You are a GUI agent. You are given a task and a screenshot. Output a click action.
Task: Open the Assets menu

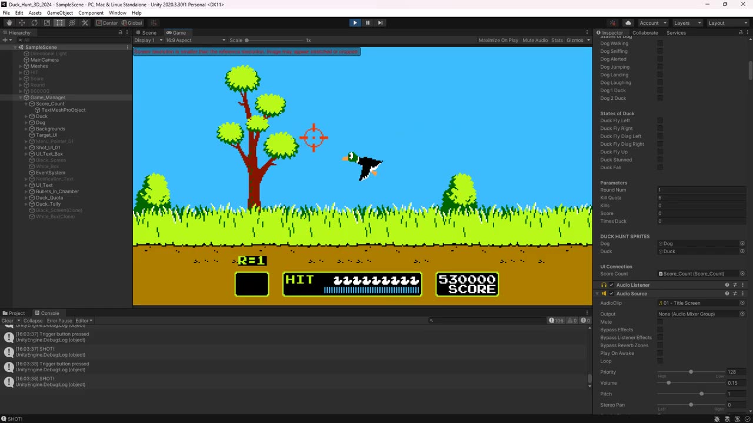tap(35, 13)
